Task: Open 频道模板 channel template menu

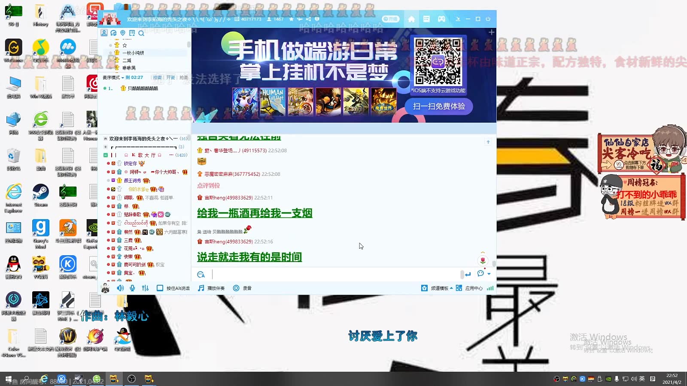Action: click(437, 288)
